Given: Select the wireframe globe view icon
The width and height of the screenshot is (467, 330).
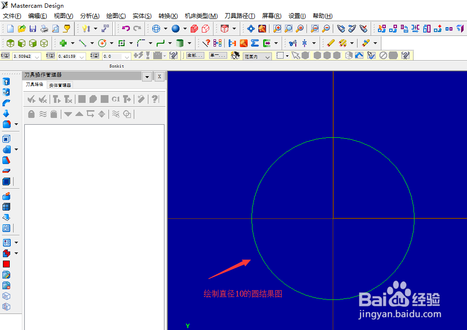Looking at the screenshot, I should point(156,29).
